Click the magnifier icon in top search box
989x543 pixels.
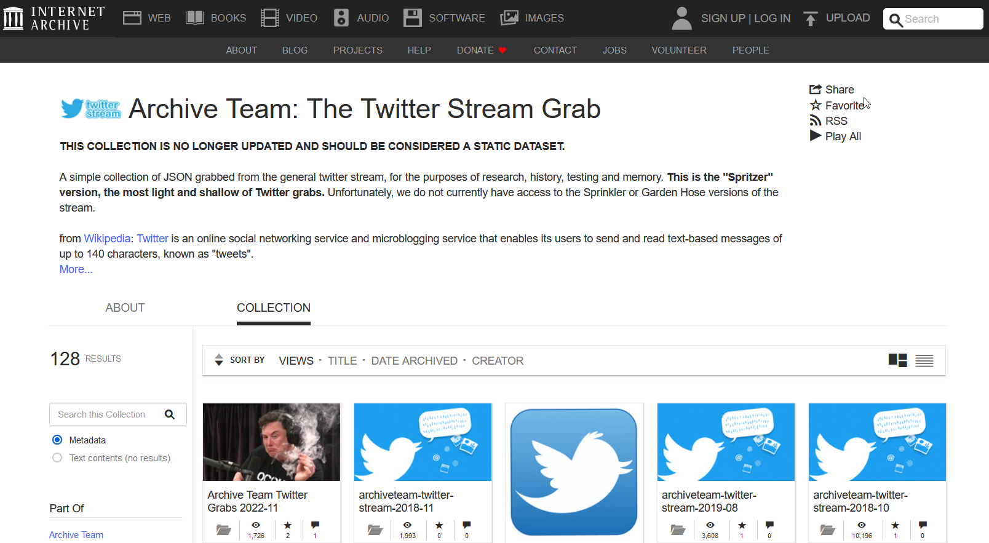[x=896, y=20]
